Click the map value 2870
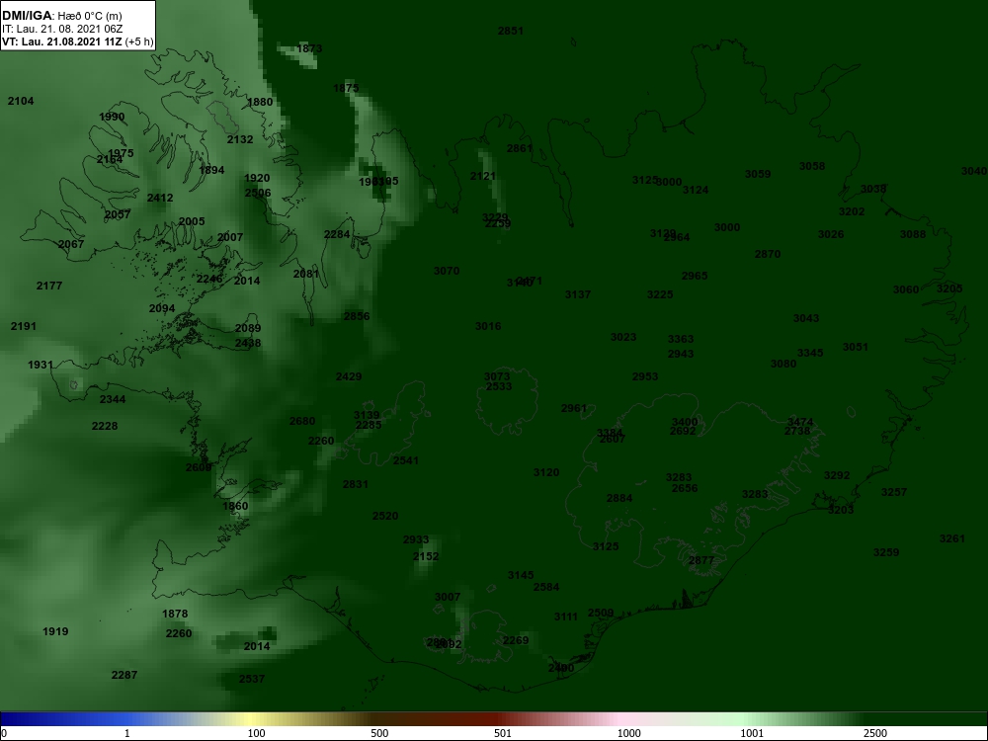Screen dimensions: 988x741 (x=768, y=255)
